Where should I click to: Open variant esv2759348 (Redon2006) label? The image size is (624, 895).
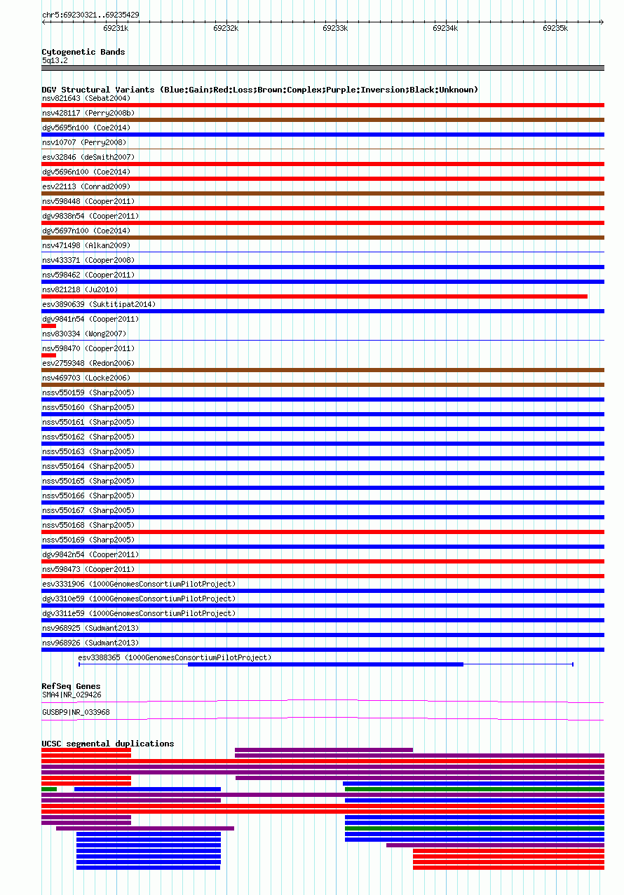coord(88,363)
